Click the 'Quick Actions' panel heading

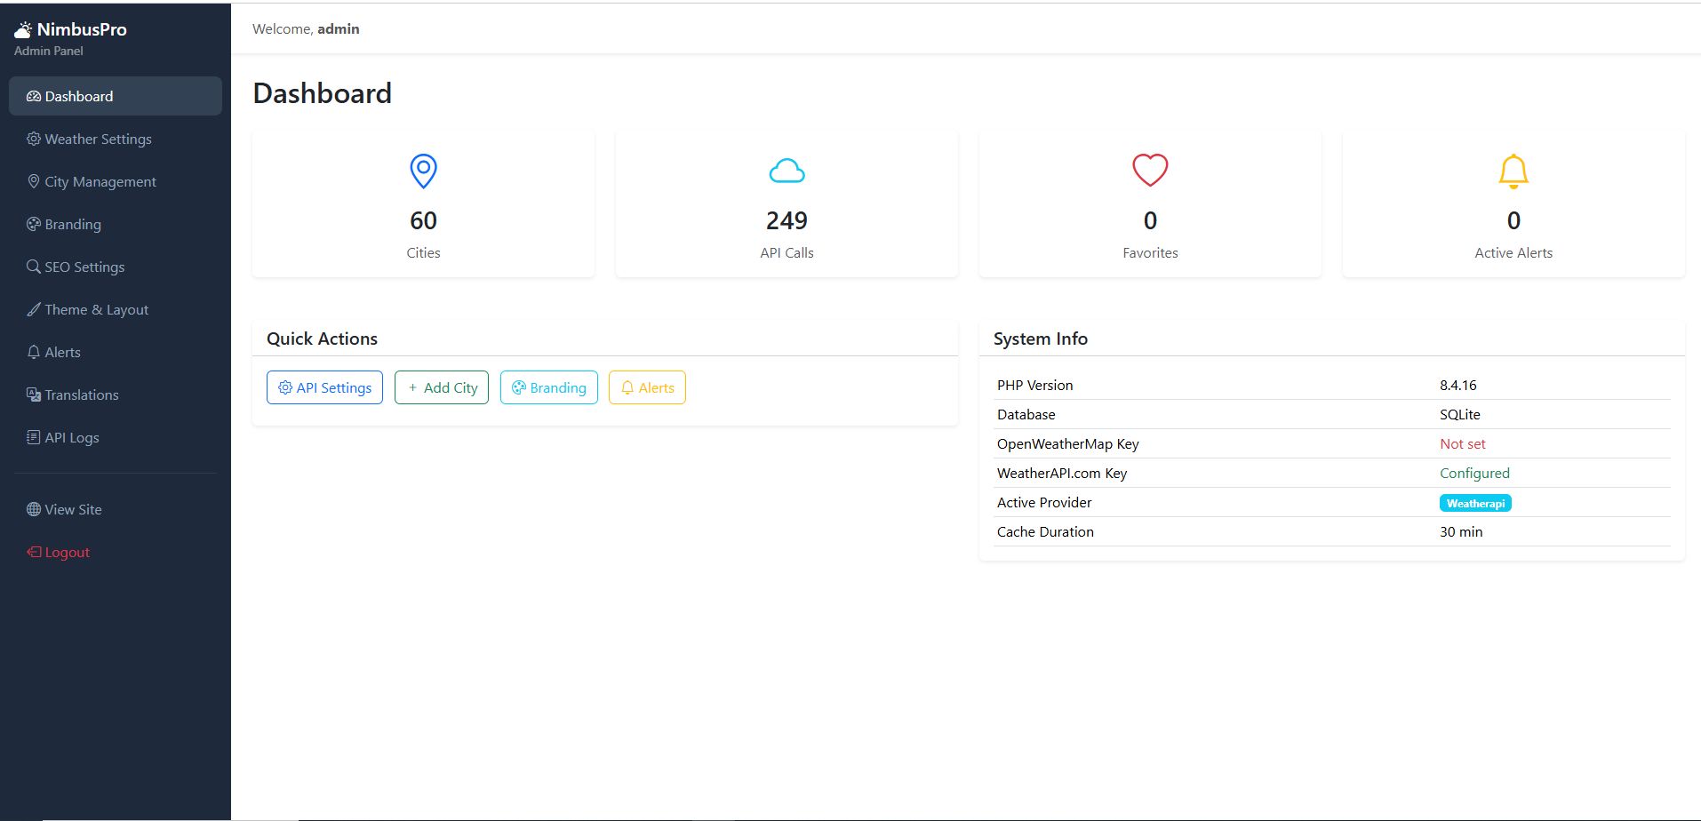pos(322,339)
